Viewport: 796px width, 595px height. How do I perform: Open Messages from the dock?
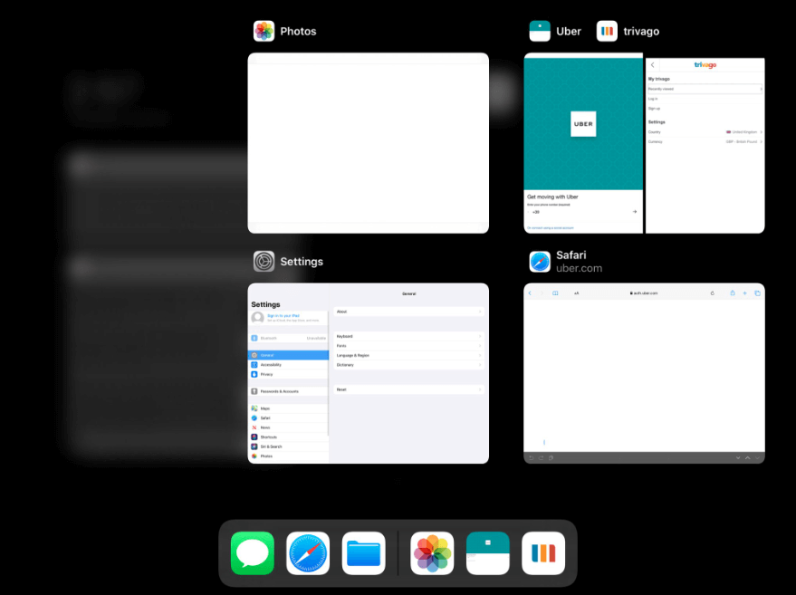point(253,552)
